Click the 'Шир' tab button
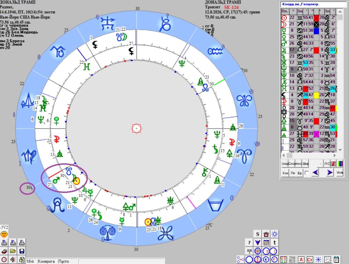The height and width of the screenshot is (264, 349). coord(306,163)
